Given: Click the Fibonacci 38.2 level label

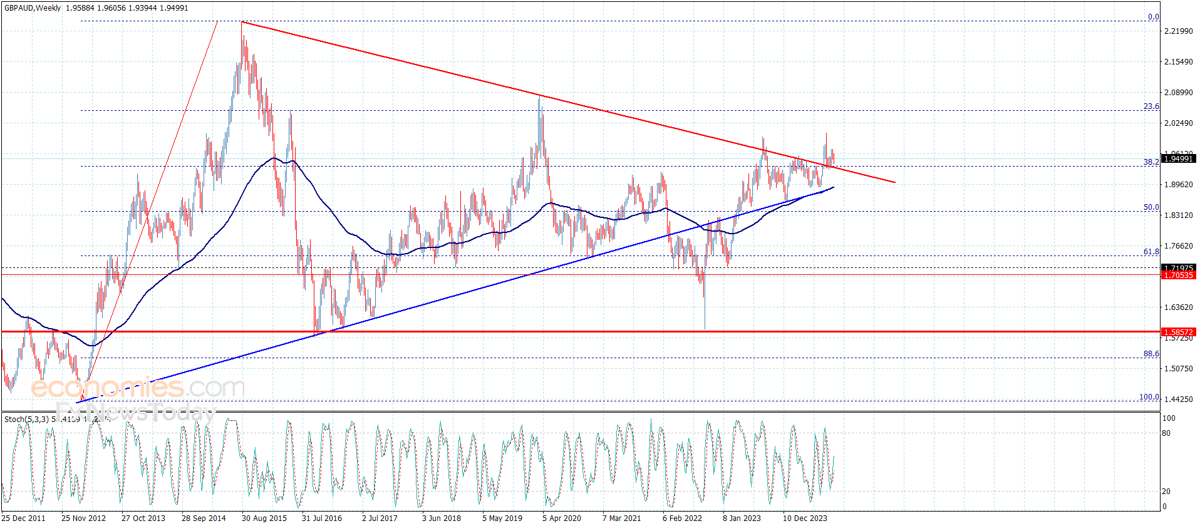Looking at the screenshot, I should 1151,162.
